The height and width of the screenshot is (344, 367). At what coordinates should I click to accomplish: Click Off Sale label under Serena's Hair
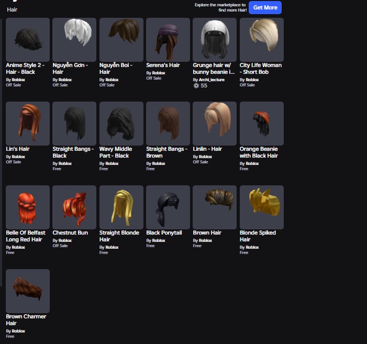[154, 78]
